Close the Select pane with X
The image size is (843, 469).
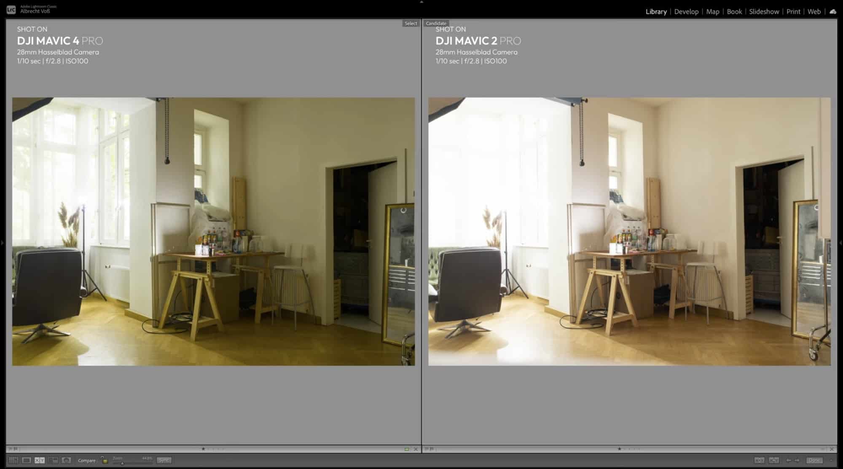[x=416, y=449]
